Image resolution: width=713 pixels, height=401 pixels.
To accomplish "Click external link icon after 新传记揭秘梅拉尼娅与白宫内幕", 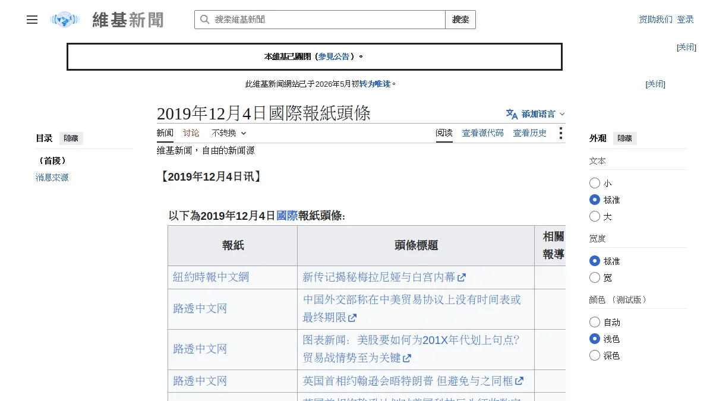I will (x=462, y=277).
